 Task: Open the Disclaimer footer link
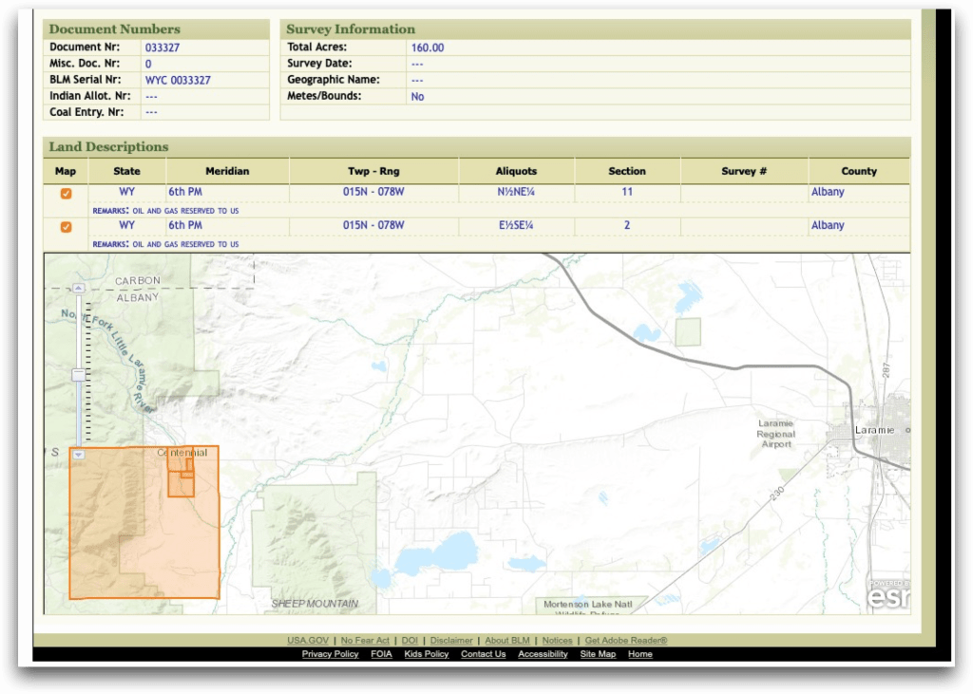(x=450, y=641)
